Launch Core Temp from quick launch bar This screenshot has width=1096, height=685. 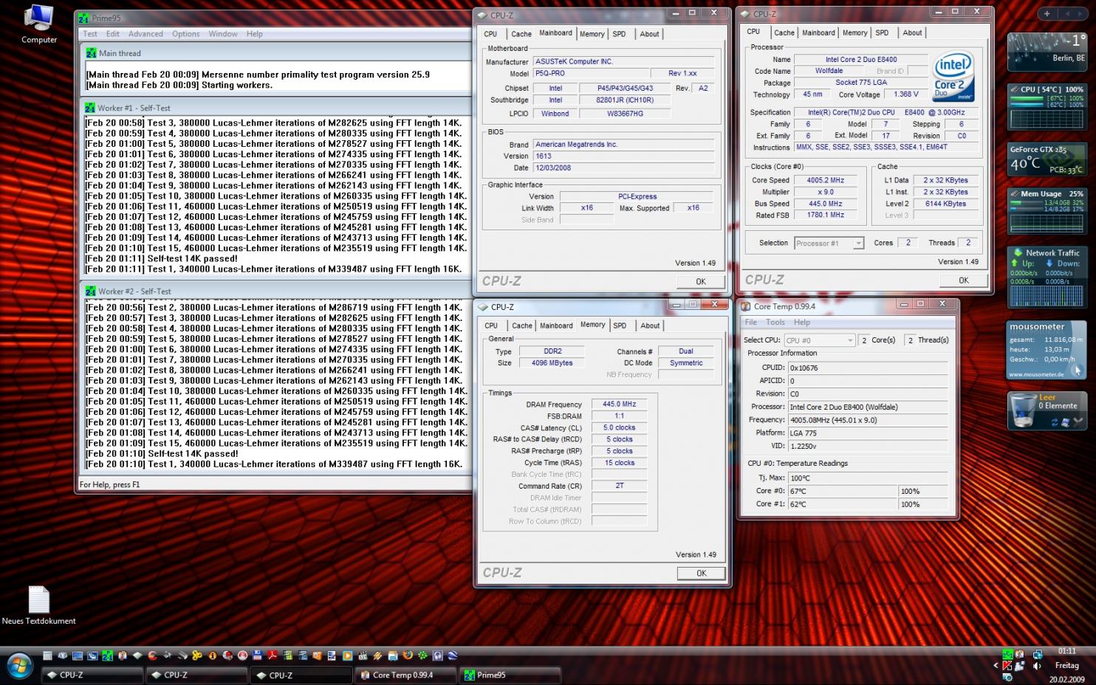click(x=123, y=655)
